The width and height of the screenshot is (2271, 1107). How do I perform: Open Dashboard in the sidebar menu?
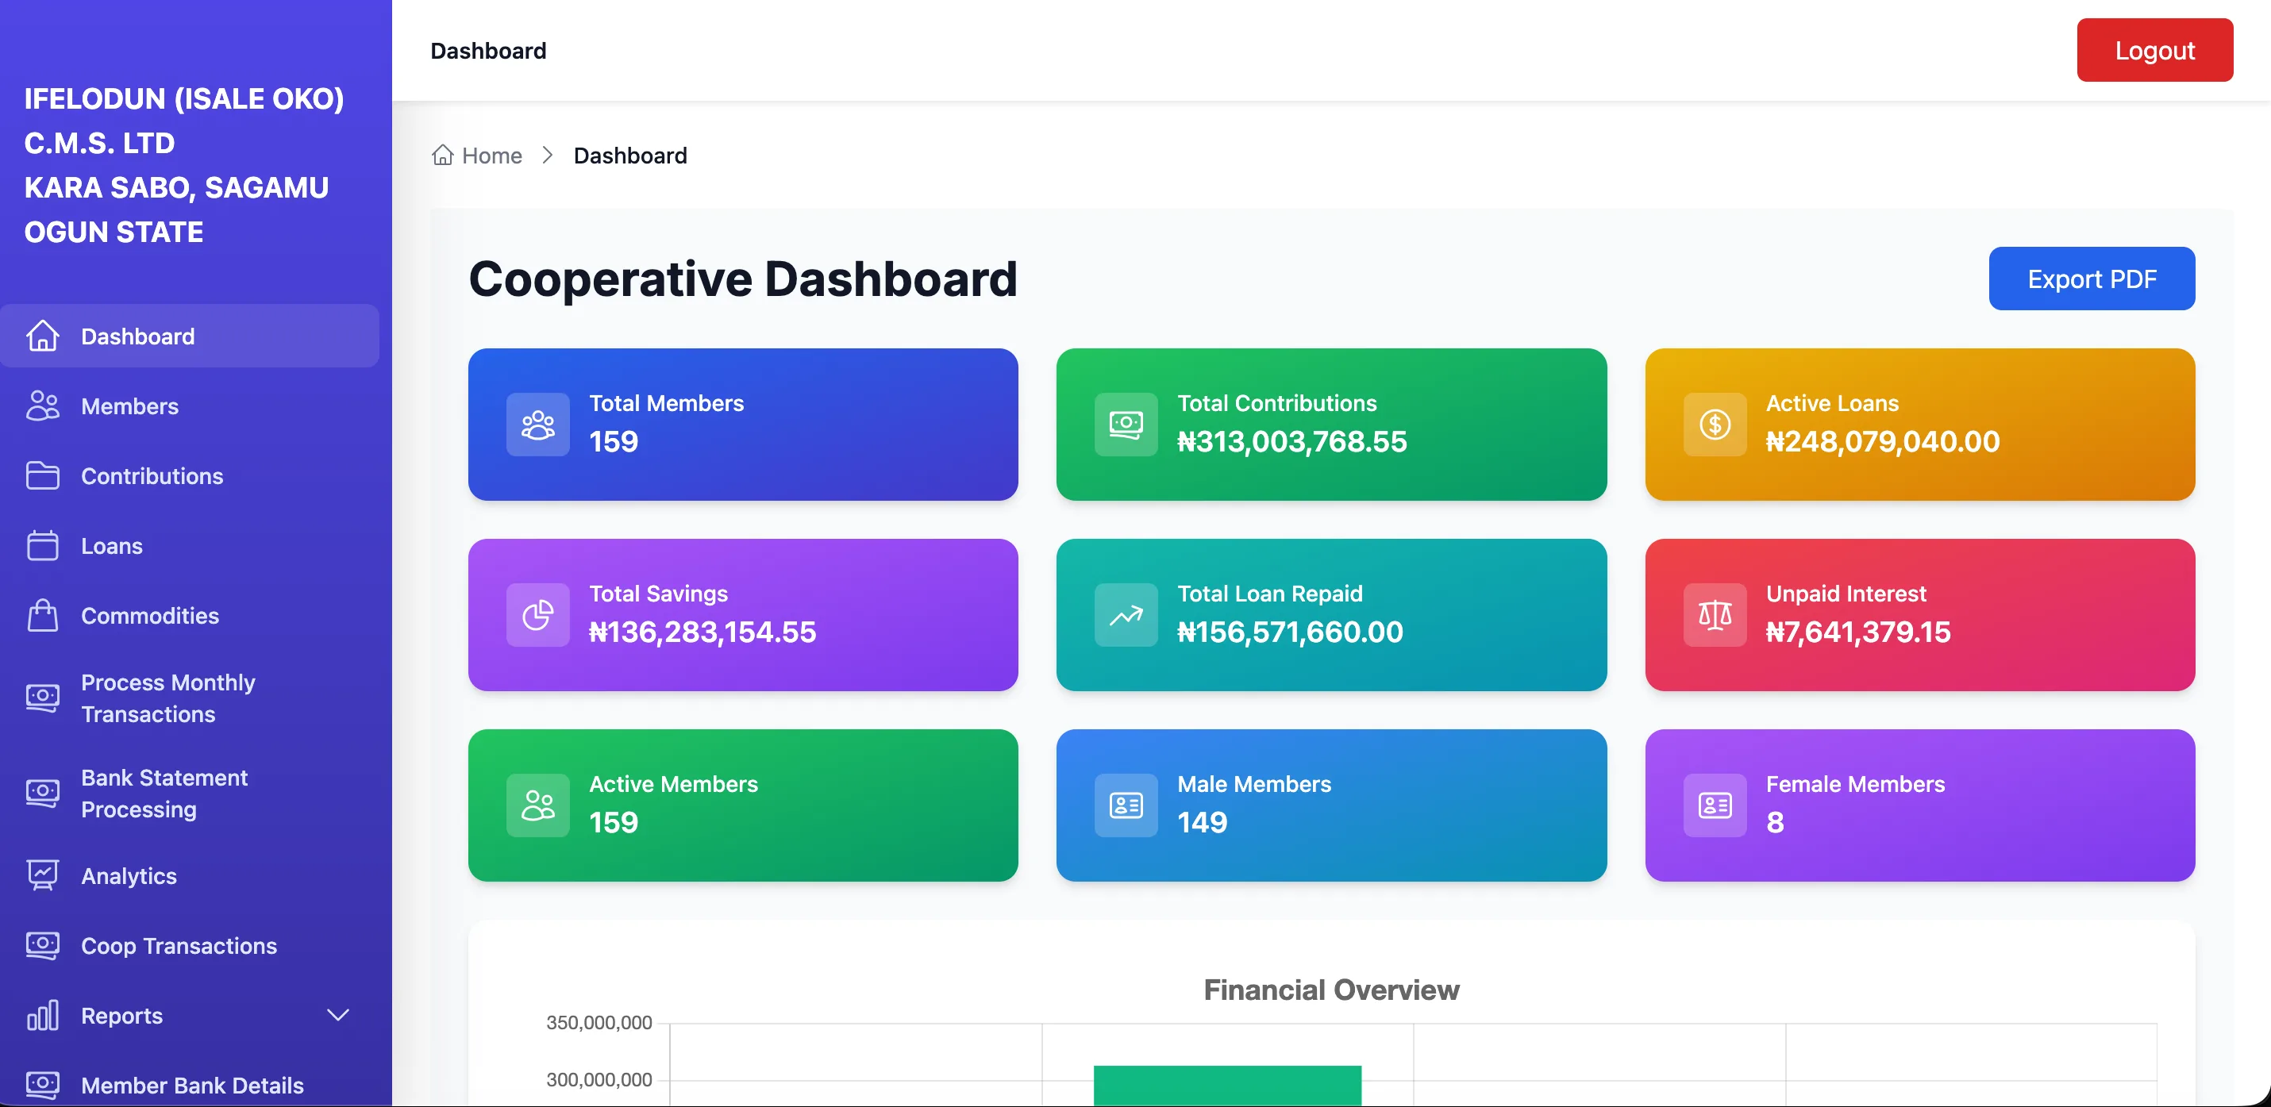click(190, 336)
